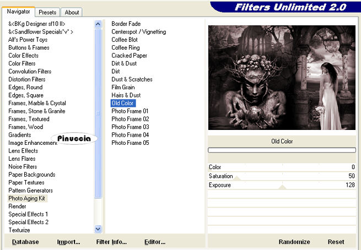This screenshot has height=250, width=361.
Task: Choose the Border Fade filter
Action: click(x=126, y=24)
